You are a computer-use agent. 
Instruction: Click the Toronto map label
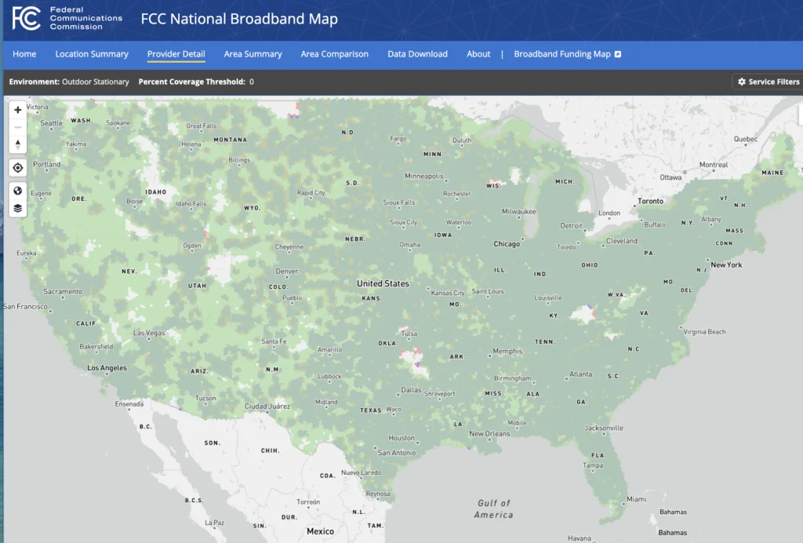[650, 201]
